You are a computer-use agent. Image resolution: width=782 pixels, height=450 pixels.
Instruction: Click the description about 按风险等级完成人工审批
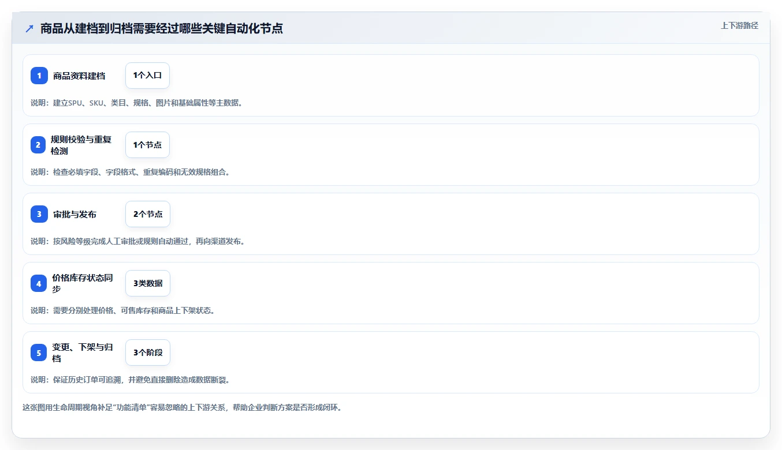(138, 241)
